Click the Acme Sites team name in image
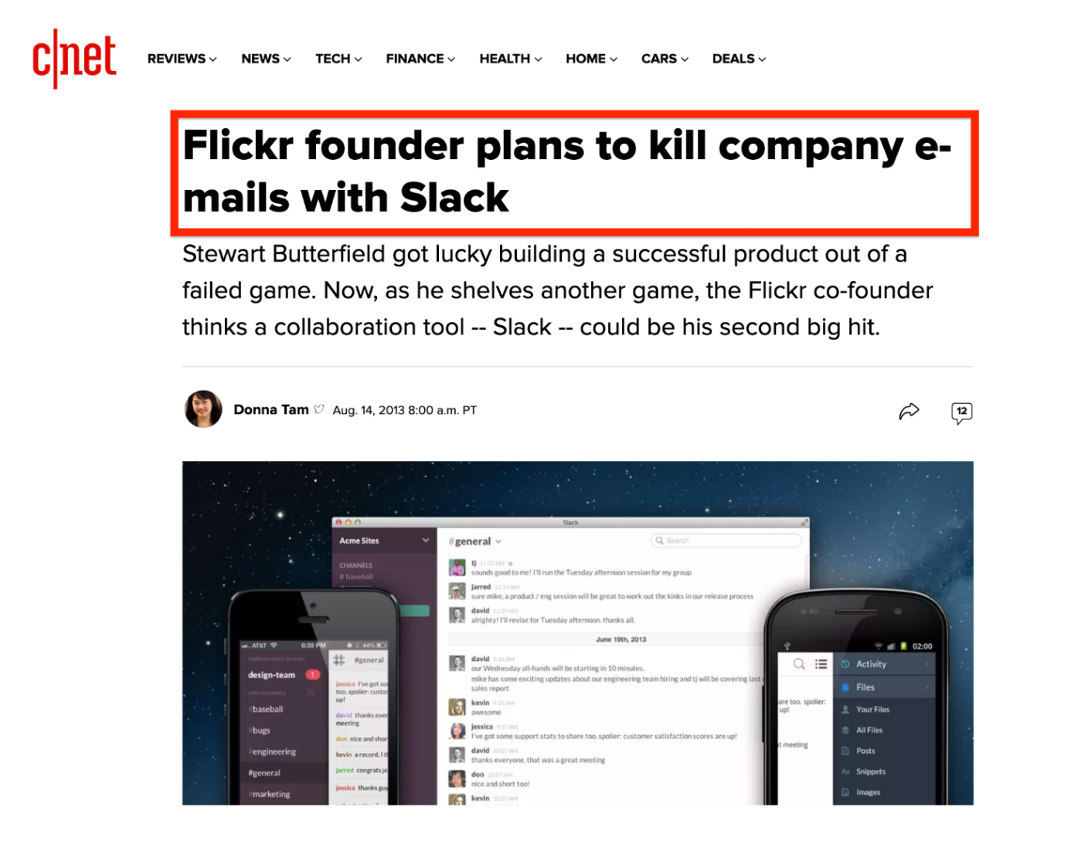 click(x=359, y=541)
